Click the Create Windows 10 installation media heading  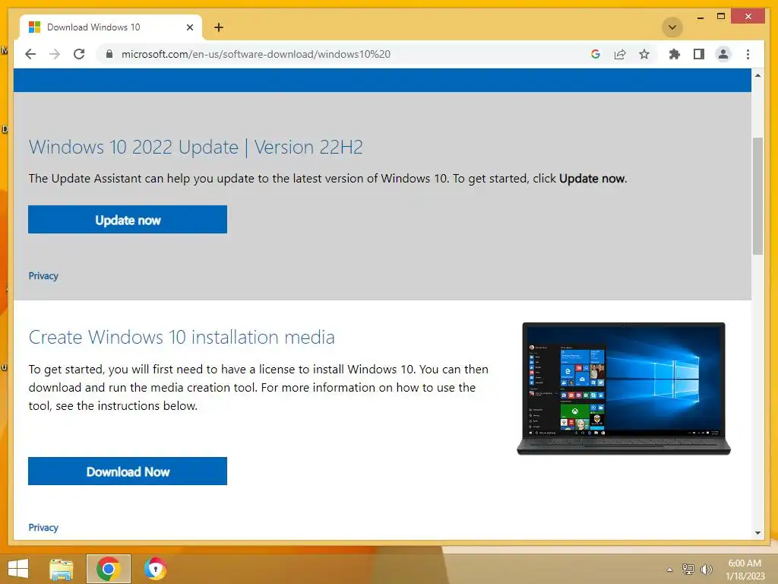click(182, 337)
